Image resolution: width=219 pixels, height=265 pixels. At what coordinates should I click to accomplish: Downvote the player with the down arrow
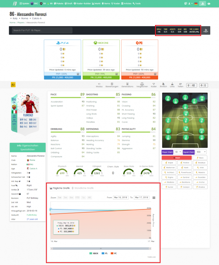(203, 86)
